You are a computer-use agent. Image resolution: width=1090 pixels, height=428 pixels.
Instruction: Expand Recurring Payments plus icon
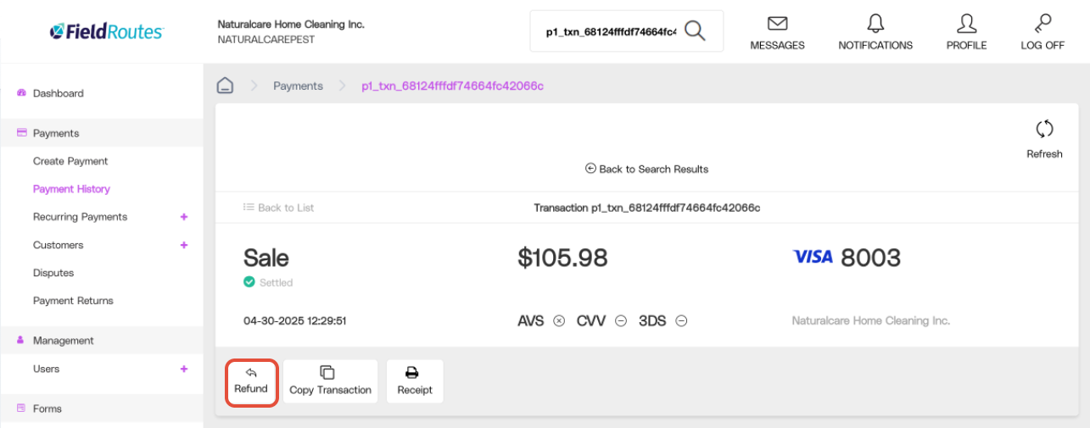[184, 217]
